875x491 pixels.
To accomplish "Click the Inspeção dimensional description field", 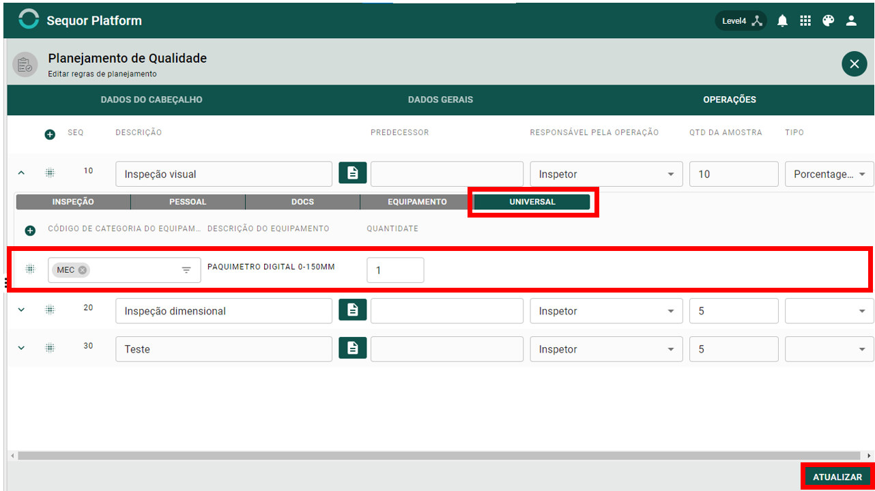I will (x=224, y=311).
